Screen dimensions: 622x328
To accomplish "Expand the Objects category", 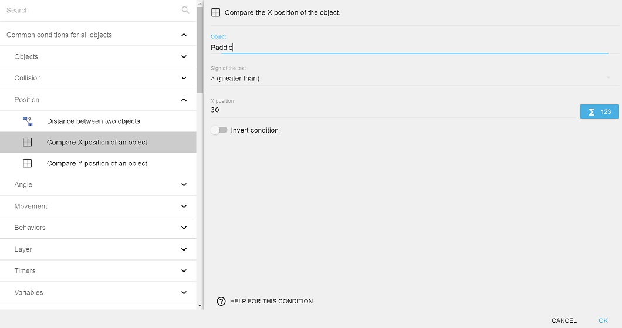I will (184, 57).
